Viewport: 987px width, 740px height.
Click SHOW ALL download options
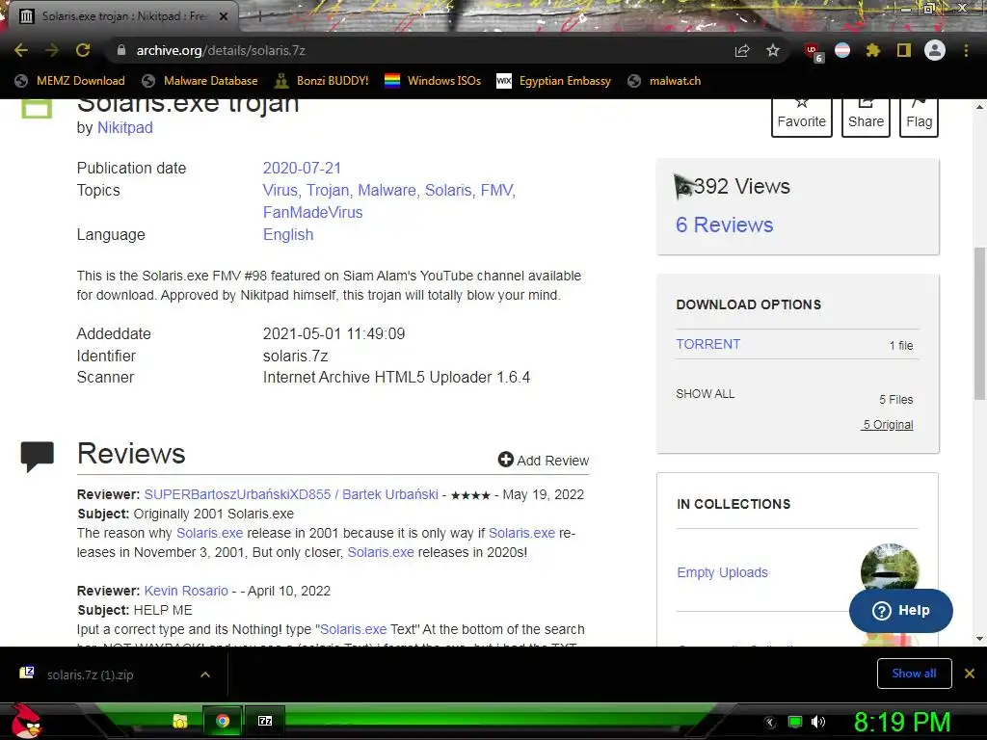tap(705, 394)
